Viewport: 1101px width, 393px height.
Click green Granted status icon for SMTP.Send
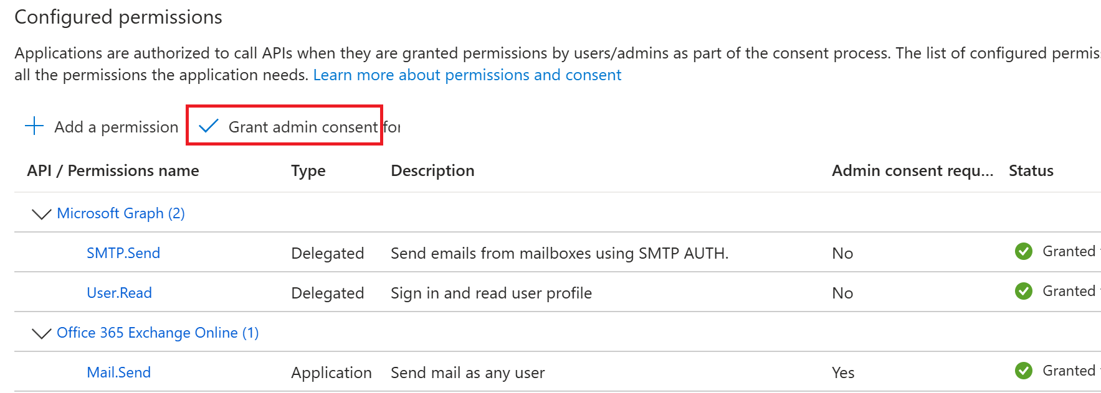tap(1024, 251)
